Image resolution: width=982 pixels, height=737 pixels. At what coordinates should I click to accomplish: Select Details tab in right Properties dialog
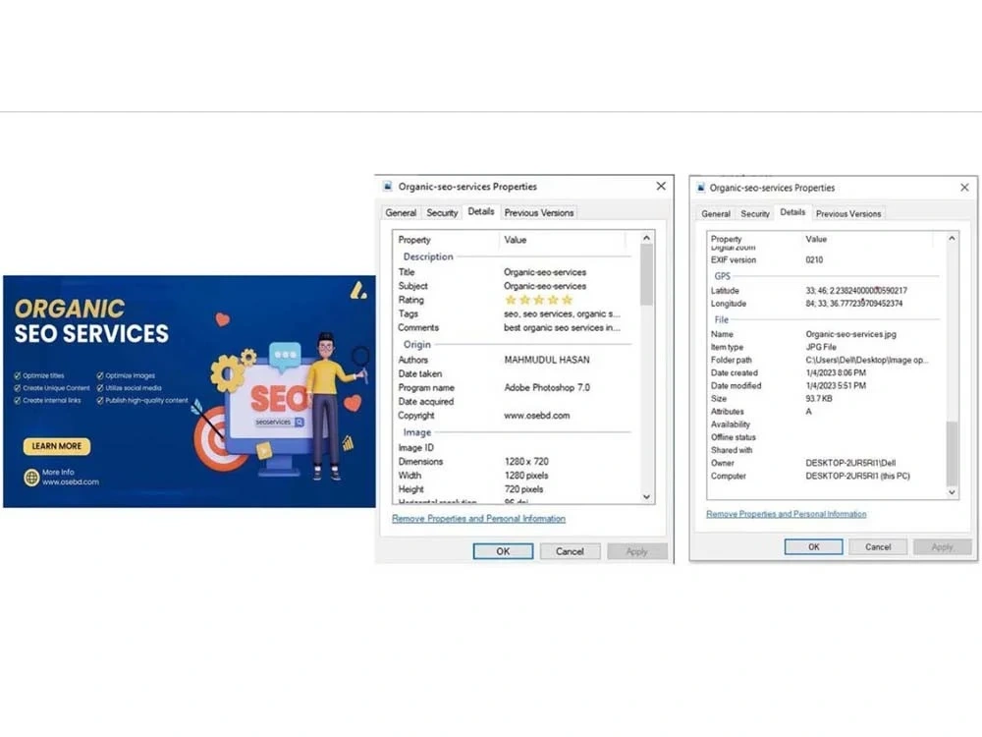792,212
